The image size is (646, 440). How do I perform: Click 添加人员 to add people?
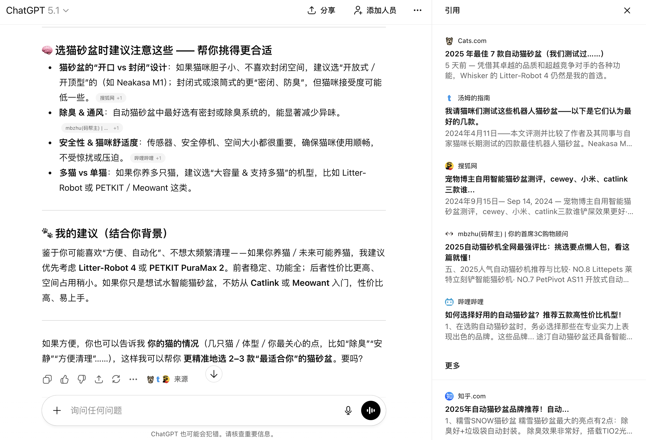pyautogui.click(x=374, y=10)
